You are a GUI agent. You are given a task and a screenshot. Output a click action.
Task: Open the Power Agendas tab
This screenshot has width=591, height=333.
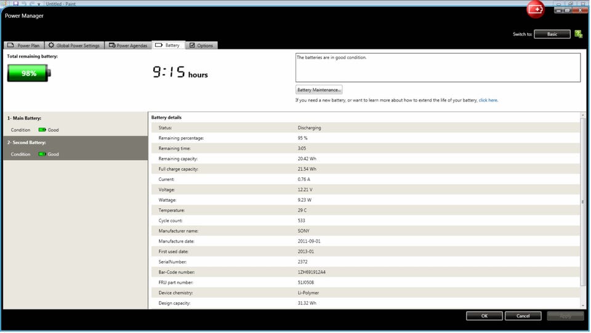[x=127, y=46]
